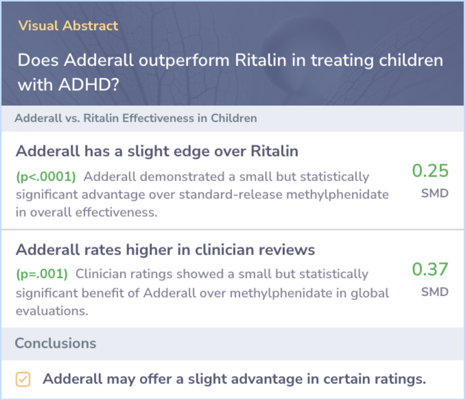The width and height of the screenshot is (465, 400).
Task: Click the clinician ratings description paragraph
Action: point(202,292)
